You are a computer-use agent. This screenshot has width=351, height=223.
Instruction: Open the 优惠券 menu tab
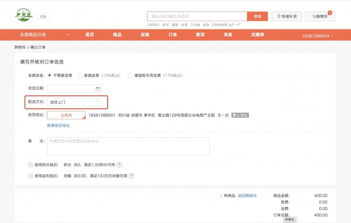pos(258,35)
